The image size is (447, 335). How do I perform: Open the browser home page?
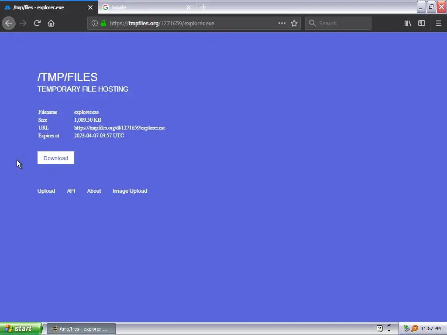coord(51,23)
